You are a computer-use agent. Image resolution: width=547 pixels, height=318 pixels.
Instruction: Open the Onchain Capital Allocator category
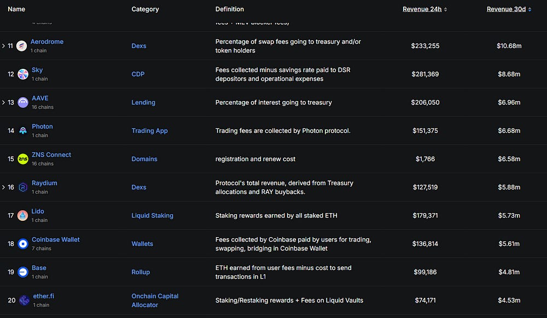coord(155,300)
